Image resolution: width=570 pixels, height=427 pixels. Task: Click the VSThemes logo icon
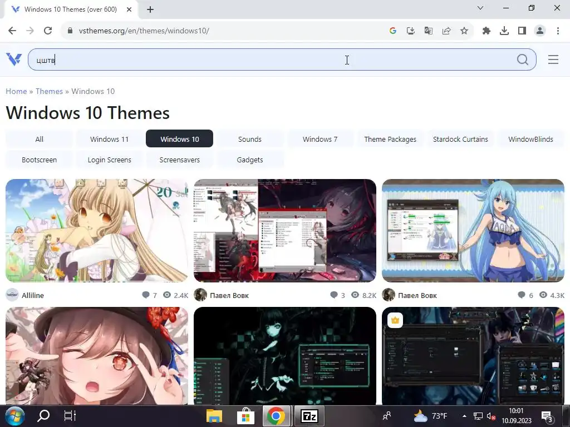[x=14, y=59]
